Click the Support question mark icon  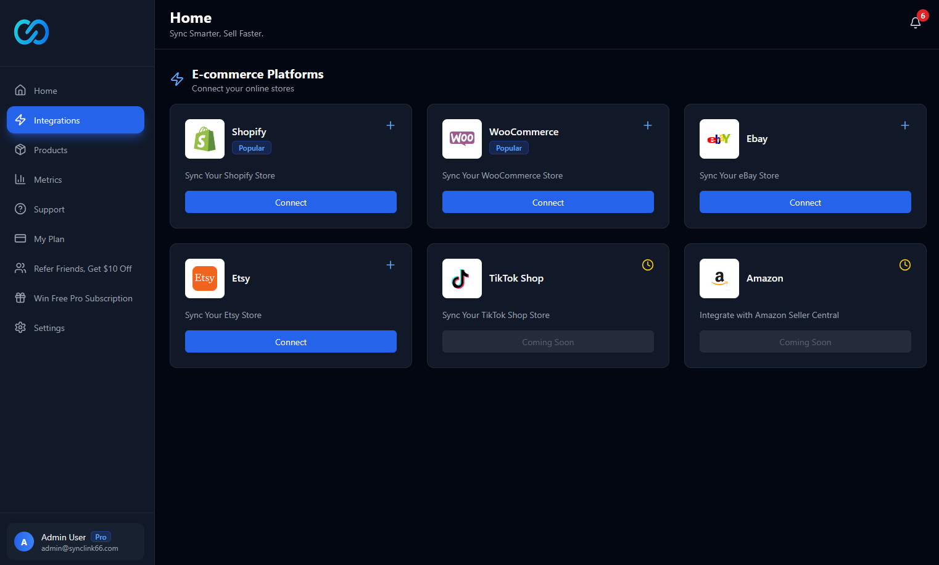20,209
